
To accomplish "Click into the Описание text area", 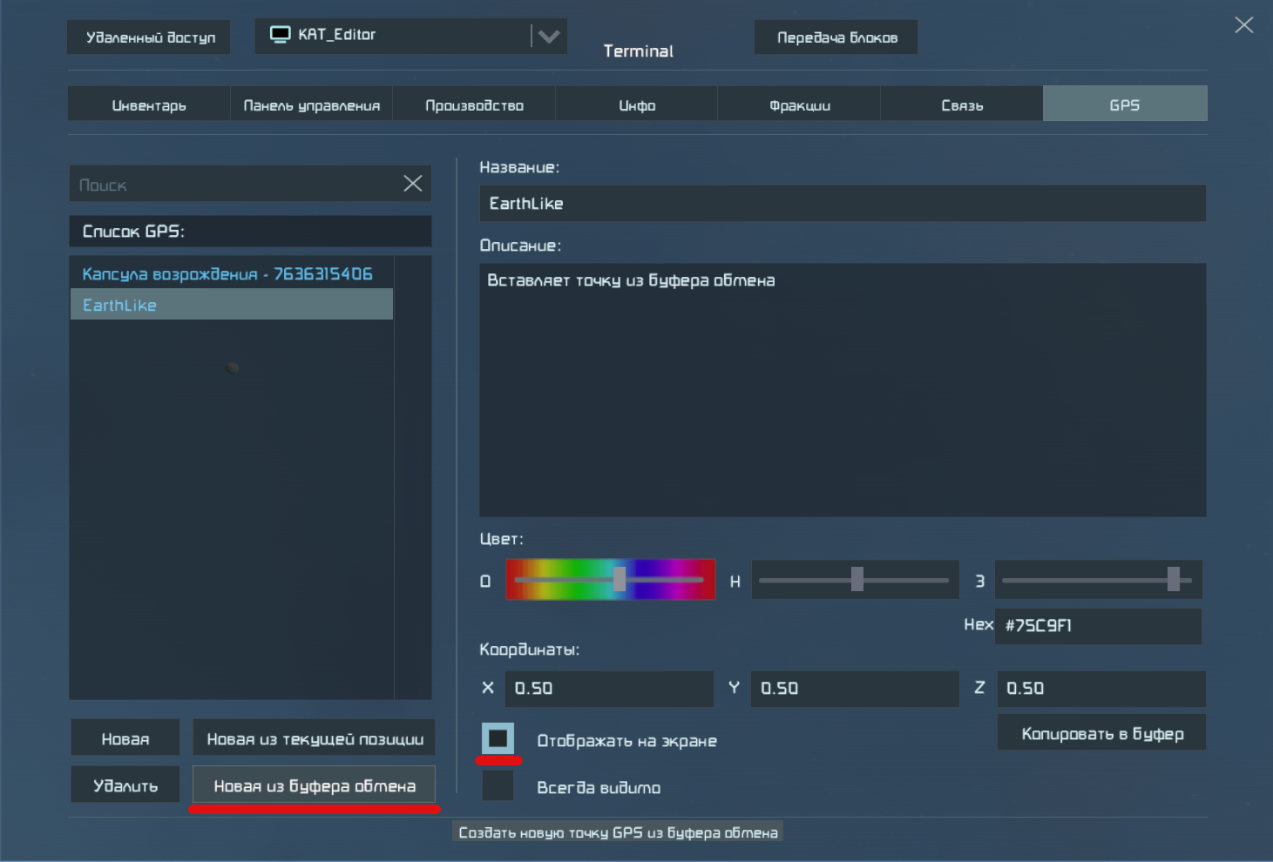I will (x=843, y=390).
